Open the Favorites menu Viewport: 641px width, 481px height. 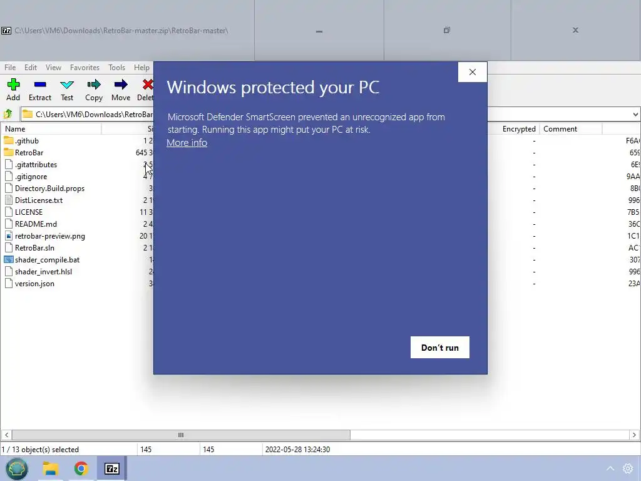pos(85,68)
